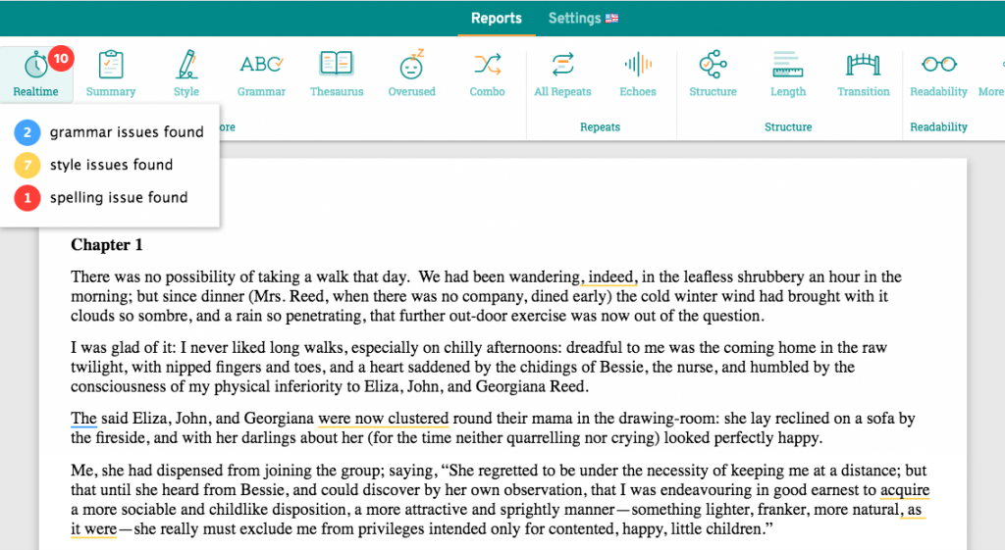Viewport: 1005px width, 550px height.
Task: Select the 7 style issues found entry
Action: 93,165
